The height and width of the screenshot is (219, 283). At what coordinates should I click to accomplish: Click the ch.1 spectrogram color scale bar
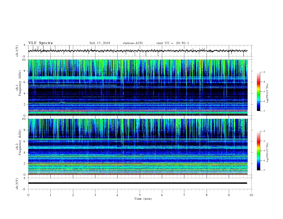(x=258, y=92)
